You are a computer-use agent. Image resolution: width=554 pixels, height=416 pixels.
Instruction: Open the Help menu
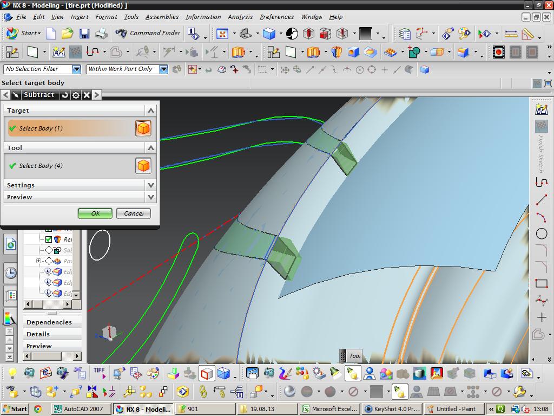[335, 17]
